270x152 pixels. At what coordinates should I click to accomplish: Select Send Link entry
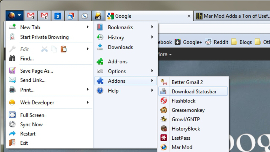click(x=49, y=80)
